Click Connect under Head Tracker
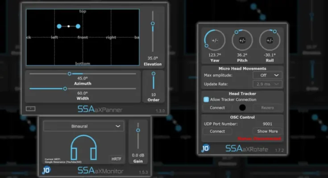 [217, 108]
